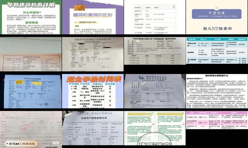
Task: Click the 干货分享 purple banner
Action: pyautogui.click(x=217, y=14)
